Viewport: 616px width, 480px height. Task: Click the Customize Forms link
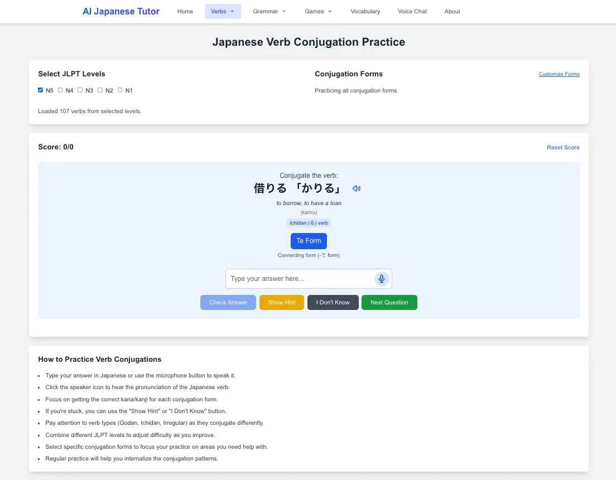559,74
